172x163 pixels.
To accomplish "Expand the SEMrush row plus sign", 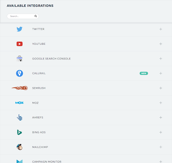I will click(x=161, y=88).
